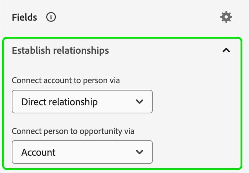Click the Account dropdown arrow

139,152
